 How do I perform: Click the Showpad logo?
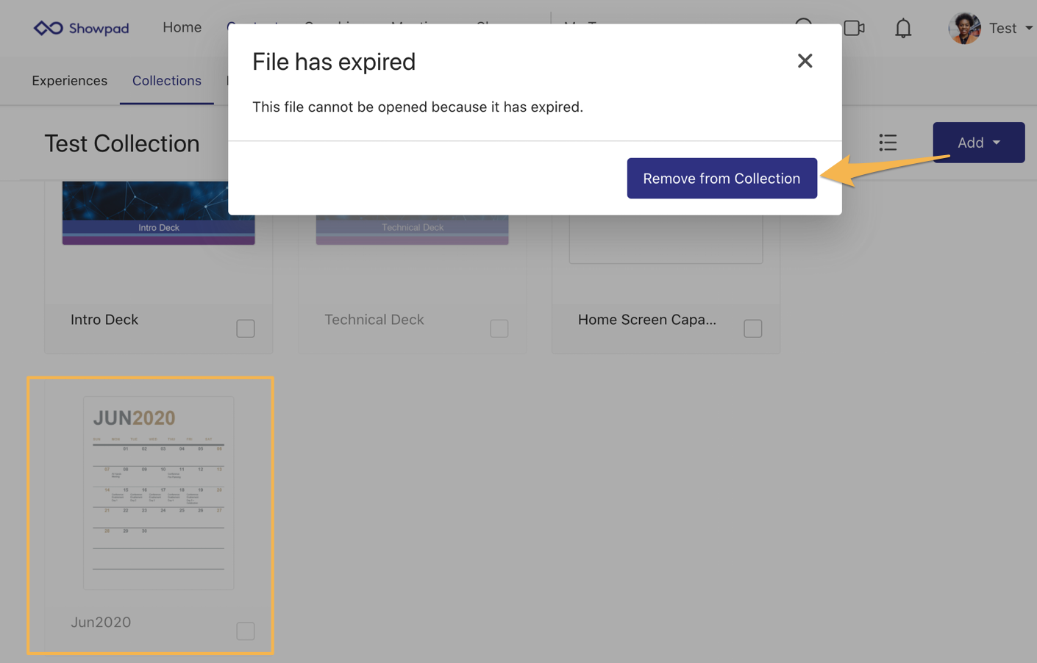pyautogui.click(x=81, y=28)
